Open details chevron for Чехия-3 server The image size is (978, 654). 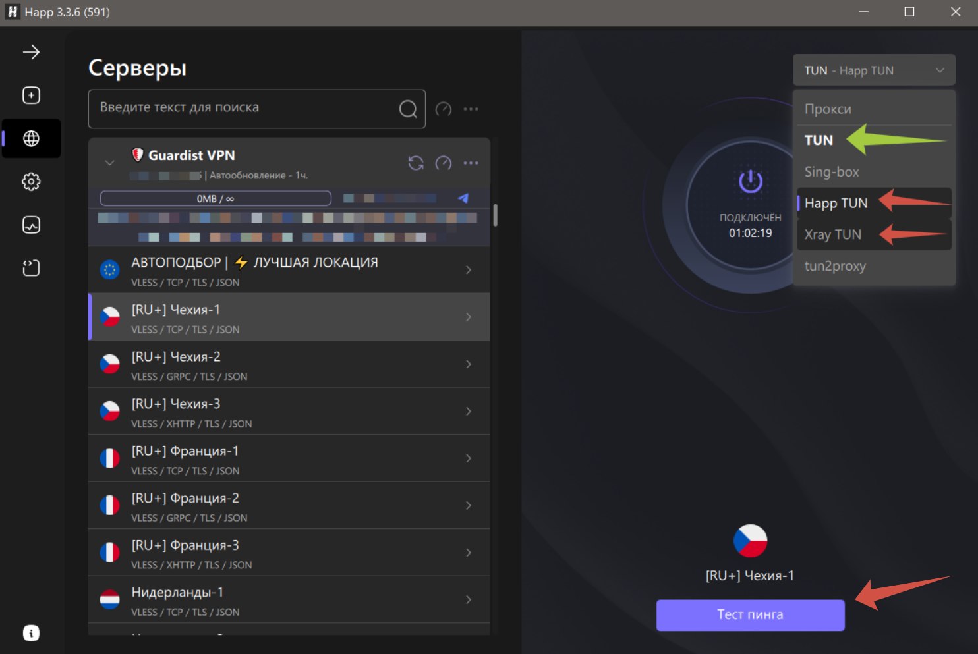click(469, 411)
